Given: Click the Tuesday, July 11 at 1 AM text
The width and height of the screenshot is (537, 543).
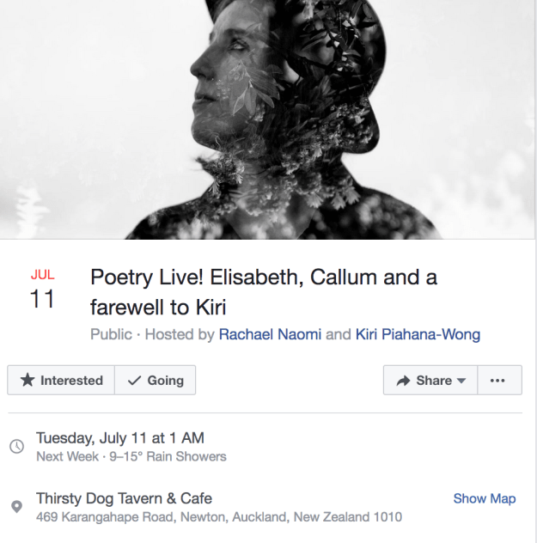Looking at the screenshot, I should [120, 438].
